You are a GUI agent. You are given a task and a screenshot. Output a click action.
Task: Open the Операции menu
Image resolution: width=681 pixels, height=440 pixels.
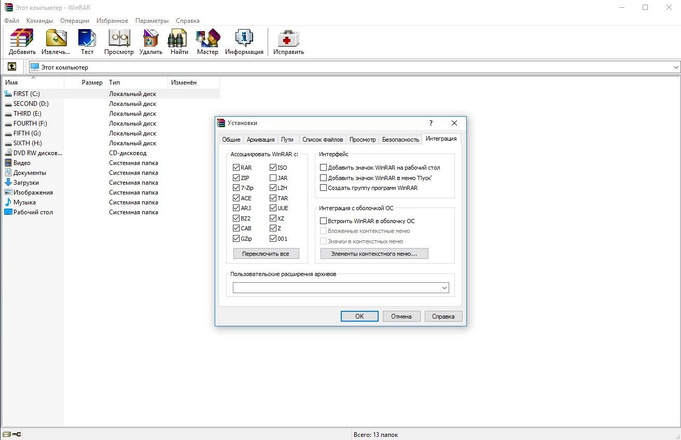(x=75, y=21)
